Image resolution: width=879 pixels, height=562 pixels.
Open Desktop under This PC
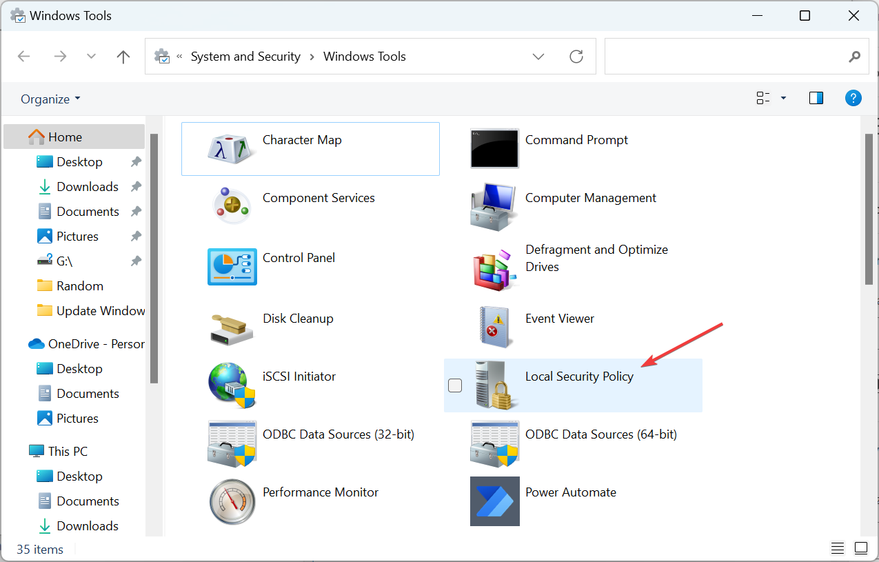point(79,476)
